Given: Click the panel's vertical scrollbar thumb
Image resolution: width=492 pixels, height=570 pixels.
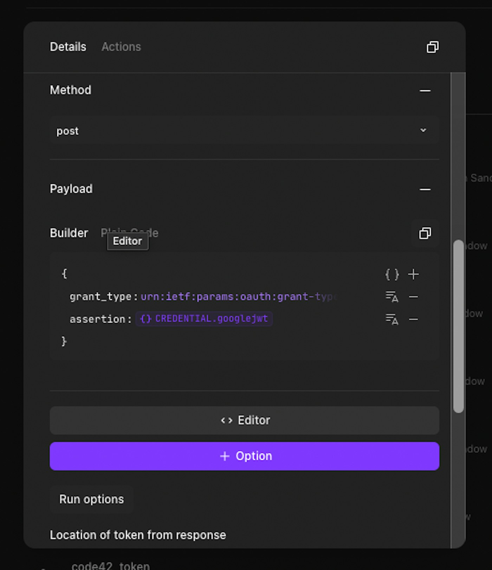Looking at the screenshot, I should [x=458, y=326].
